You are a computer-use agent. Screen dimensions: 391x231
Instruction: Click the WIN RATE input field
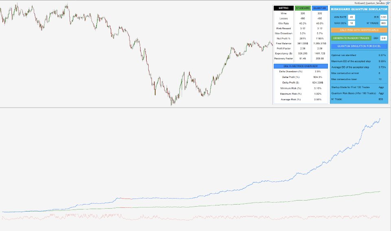click(x=351, y=17)
